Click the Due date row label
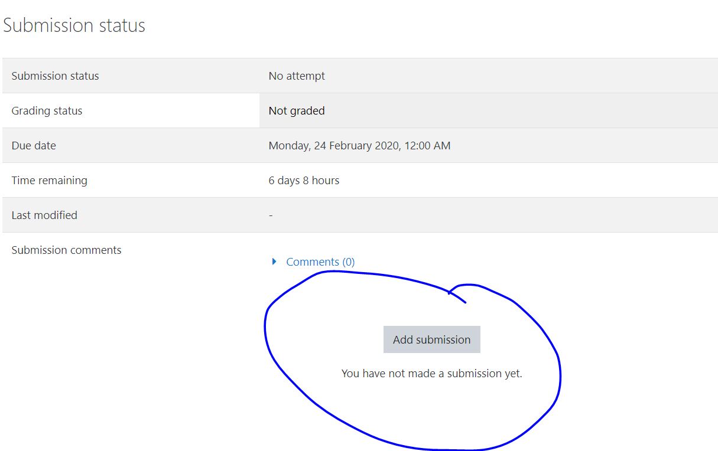Image resolution: width=718 pixels, height=451 pixels. click(34, 145)
